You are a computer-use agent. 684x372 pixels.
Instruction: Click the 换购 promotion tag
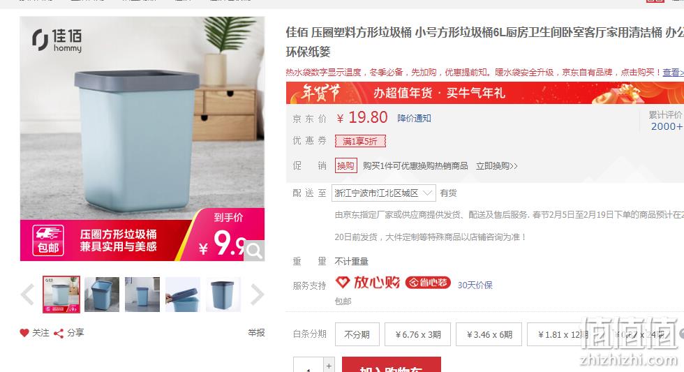click(x=346, y=165)
